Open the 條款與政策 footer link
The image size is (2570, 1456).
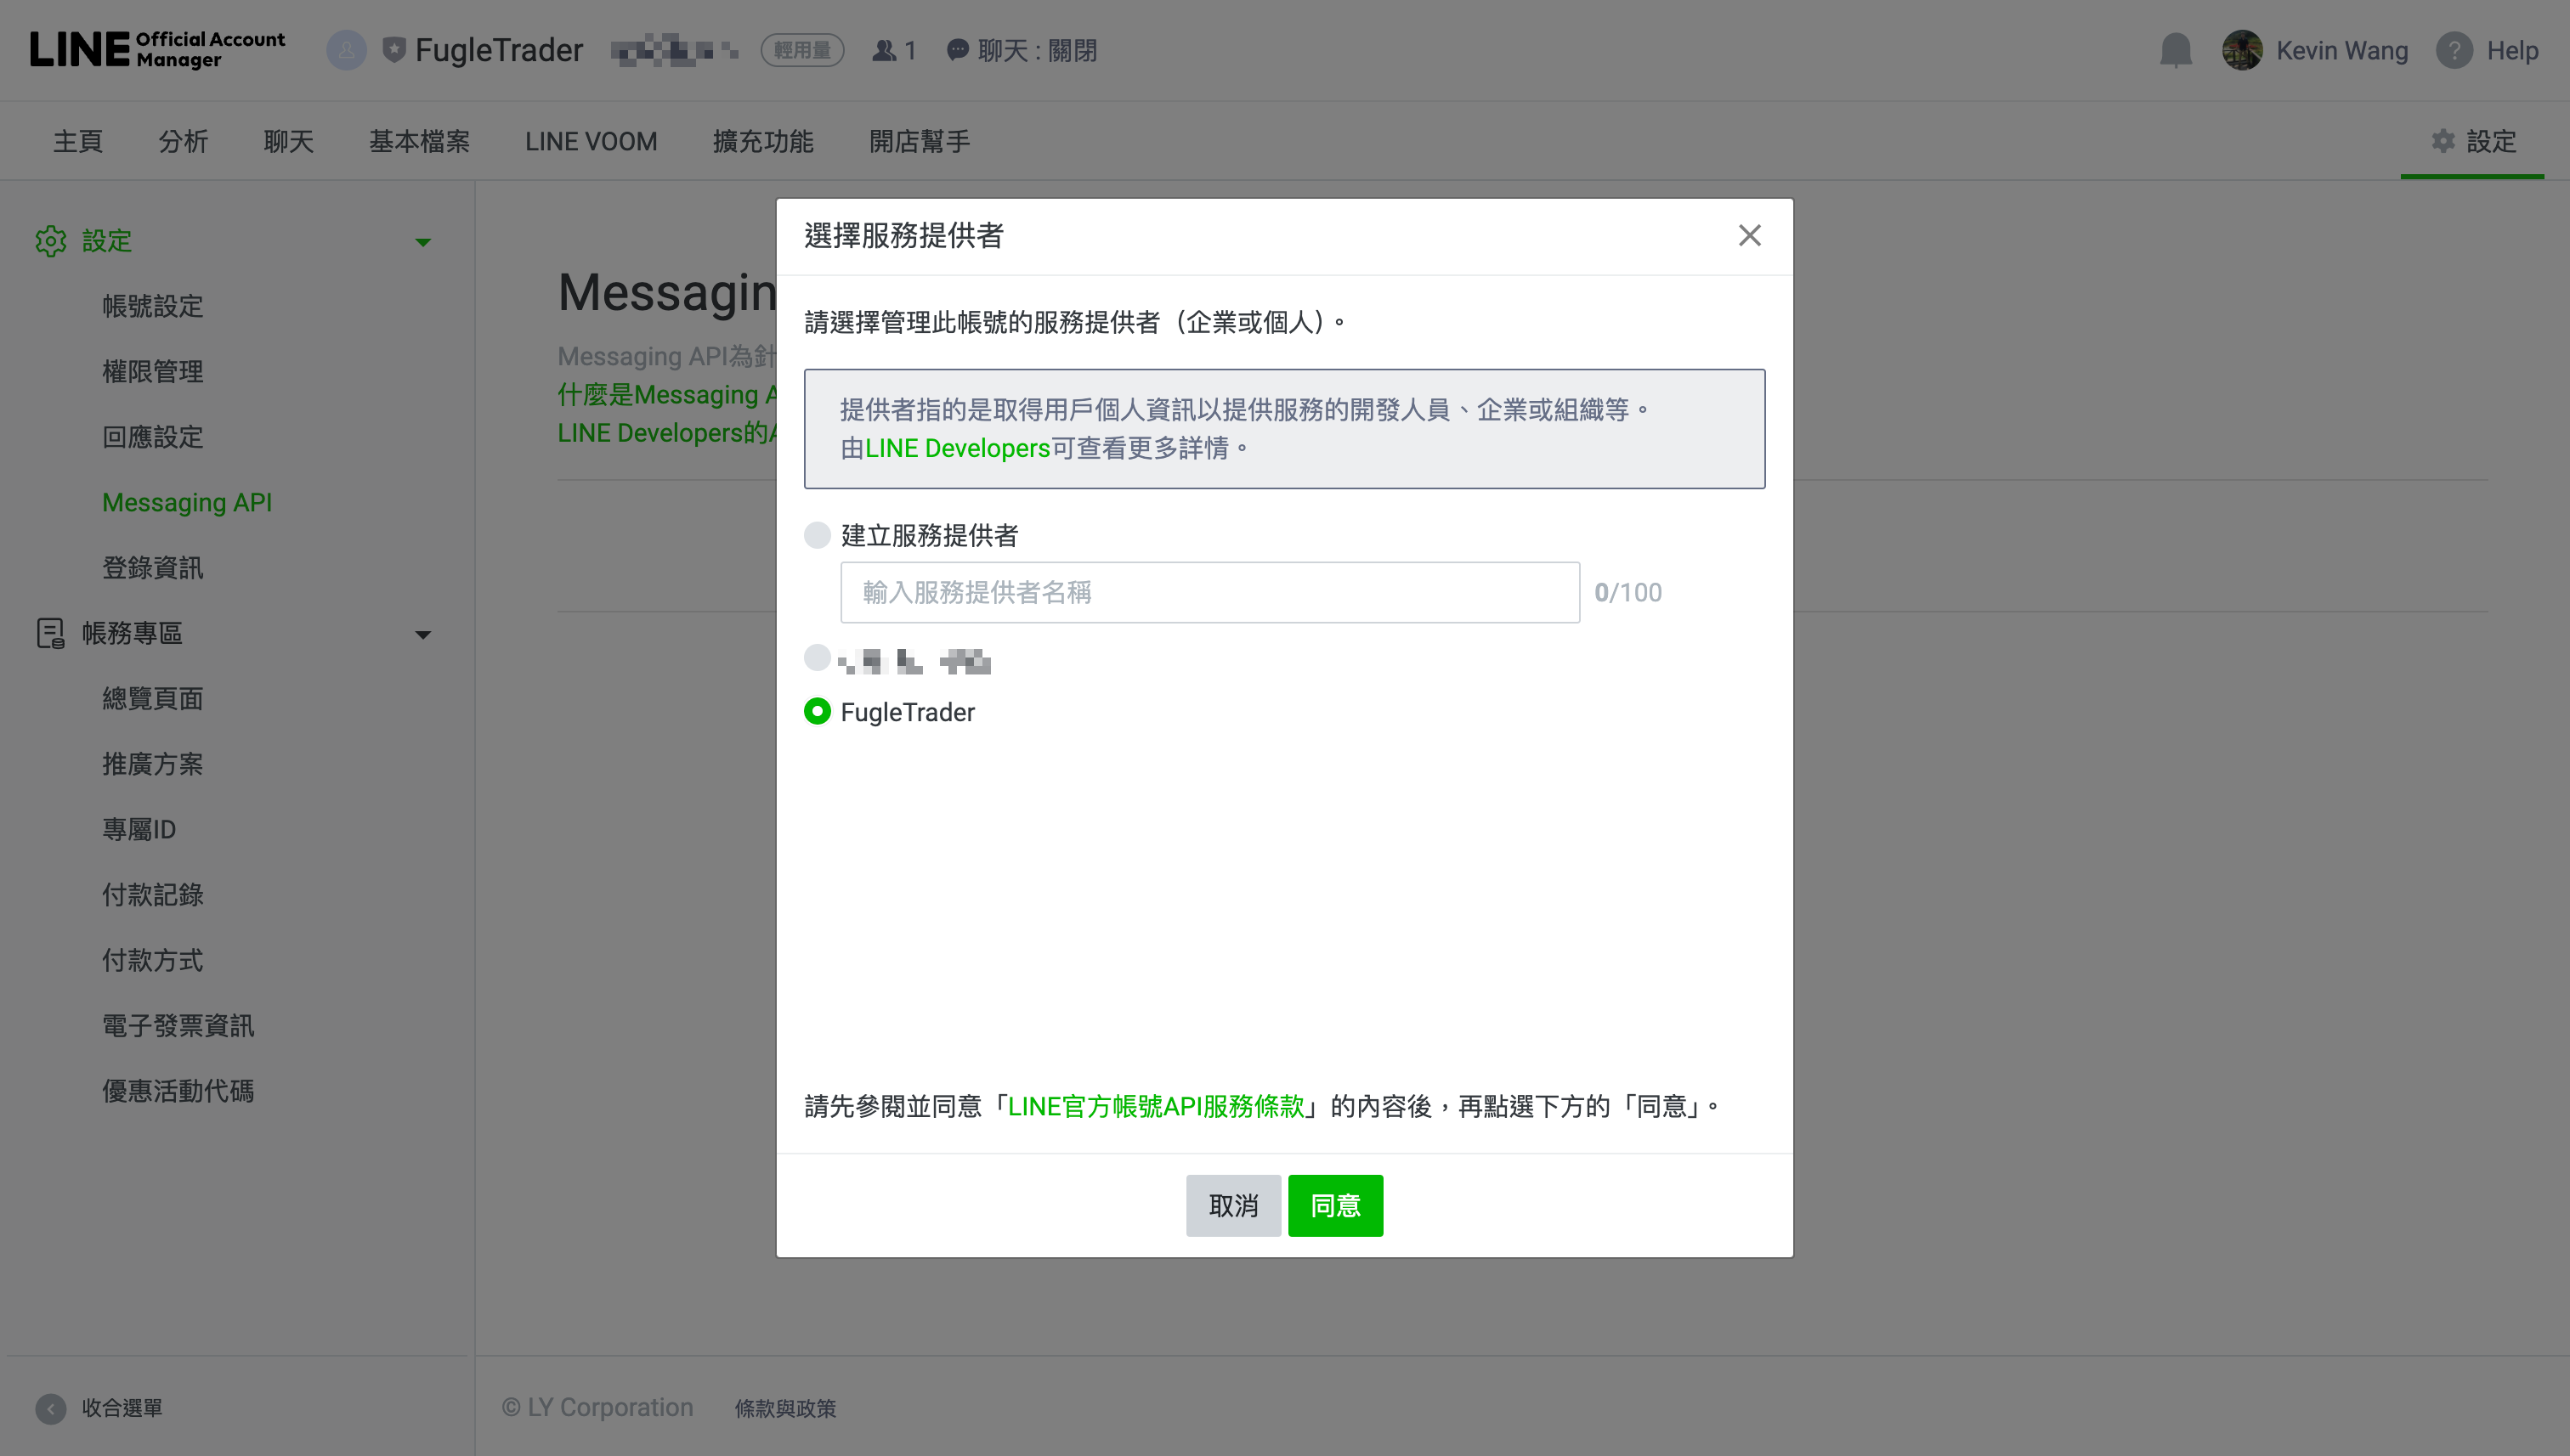point(785,1408)
